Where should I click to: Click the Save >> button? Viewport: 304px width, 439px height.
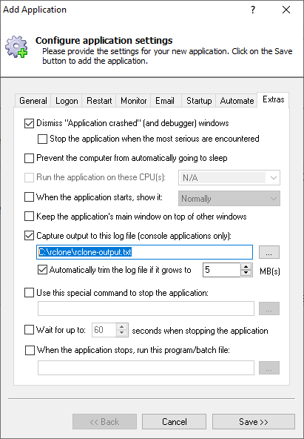254,422
